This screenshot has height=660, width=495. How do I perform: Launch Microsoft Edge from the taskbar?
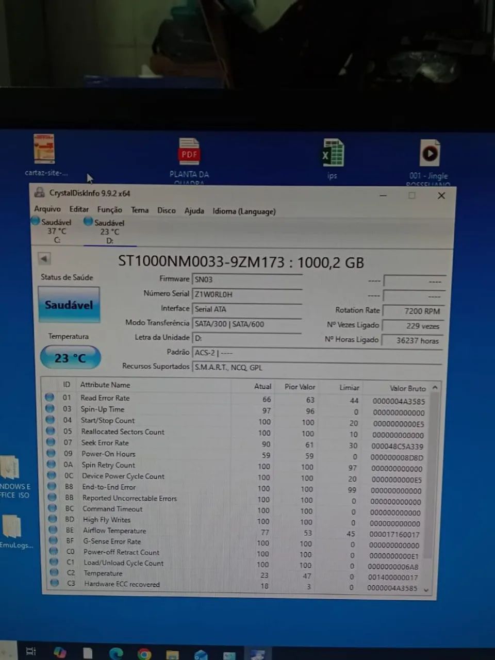[x=116, y=653]
